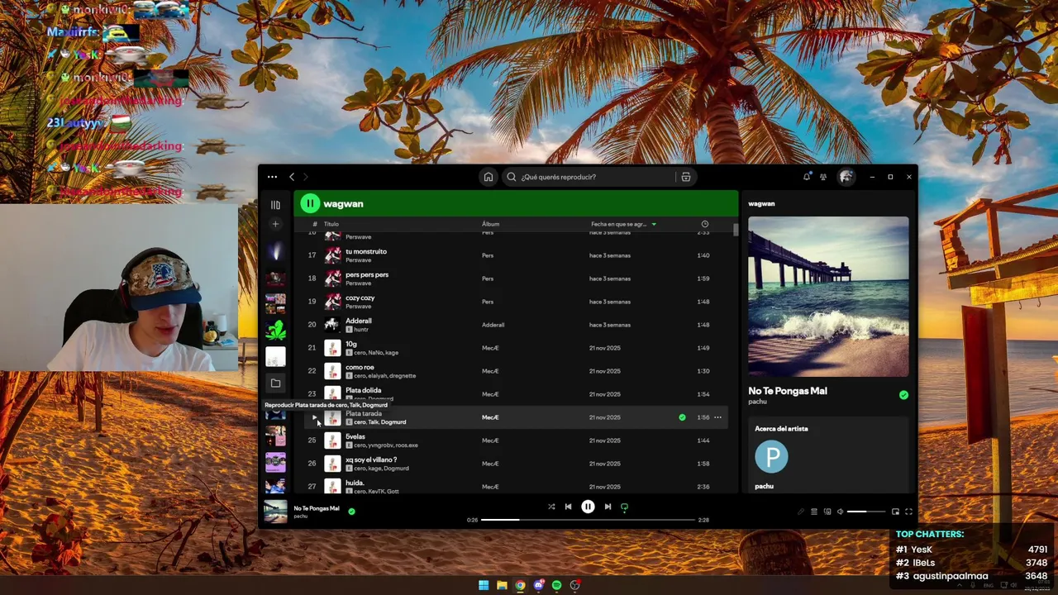1058x595 pixels.
Task: Toggle shuffle playback
Action: 551,507
